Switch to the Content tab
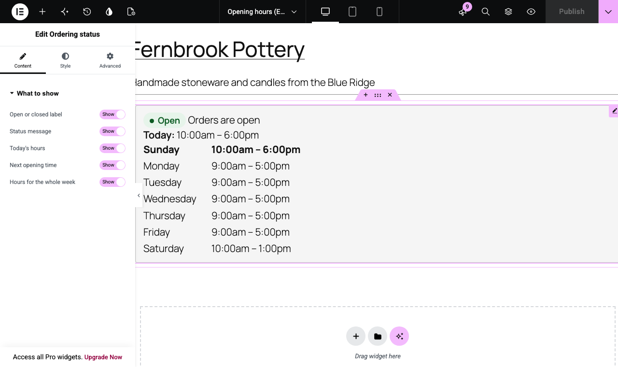618x367 pixels. [x=23, y=60]
